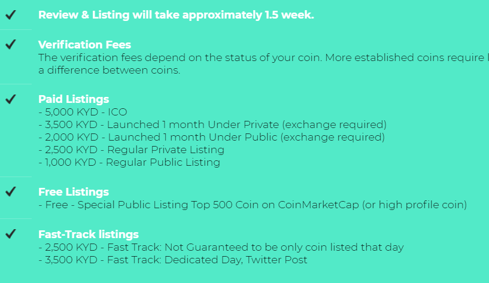Click the Free Listings heading

point(74,191)
